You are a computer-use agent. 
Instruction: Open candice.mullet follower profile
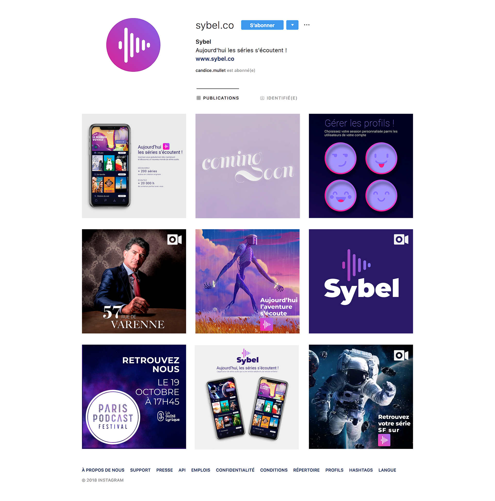210,70
